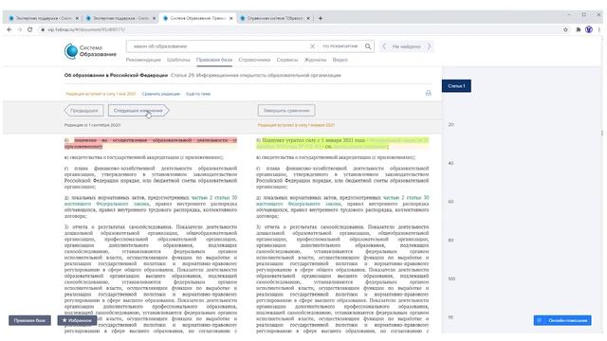
Task: Click the Система Образование globe logo
Action: click(71, 51)
